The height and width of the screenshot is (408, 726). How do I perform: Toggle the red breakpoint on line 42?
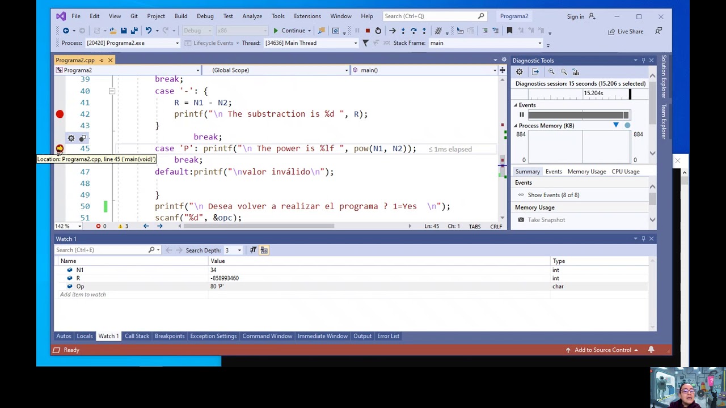pyautogui.click(x=60, y=114)
